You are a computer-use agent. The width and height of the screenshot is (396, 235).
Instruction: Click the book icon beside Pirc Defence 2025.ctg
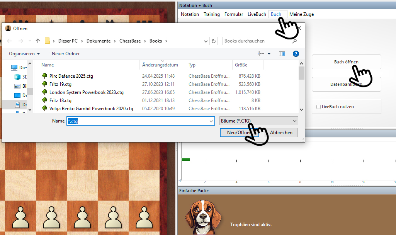(44, 76)
